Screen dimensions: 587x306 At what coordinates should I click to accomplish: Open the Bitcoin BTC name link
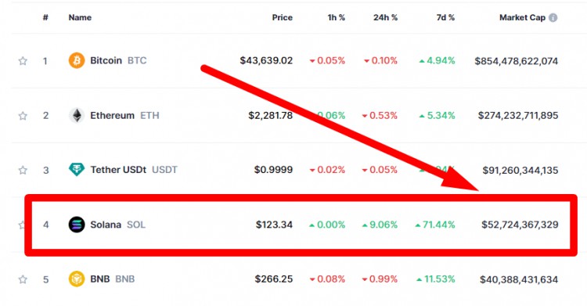click(x=118, y=60)
